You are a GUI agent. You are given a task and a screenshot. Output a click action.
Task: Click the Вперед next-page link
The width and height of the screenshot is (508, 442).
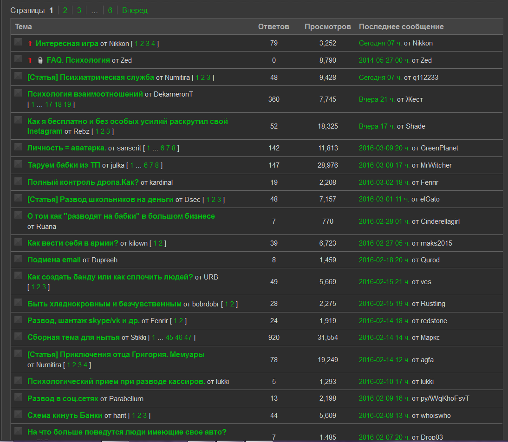coord(135,10)
